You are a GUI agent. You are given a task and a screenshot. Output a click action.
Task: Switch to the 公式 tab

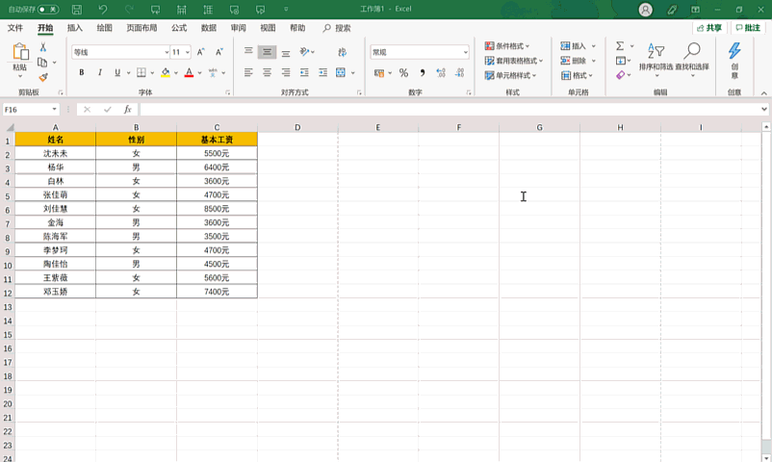[179, 28]
